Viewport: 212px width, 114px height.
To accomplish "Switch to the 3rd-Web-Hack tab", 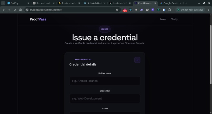I will (94, 3).
